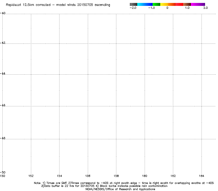Click the brown segment of the color bar
The height and width of the screenshot is (191, 218).
pyautogui.click(x=187, y=4)
